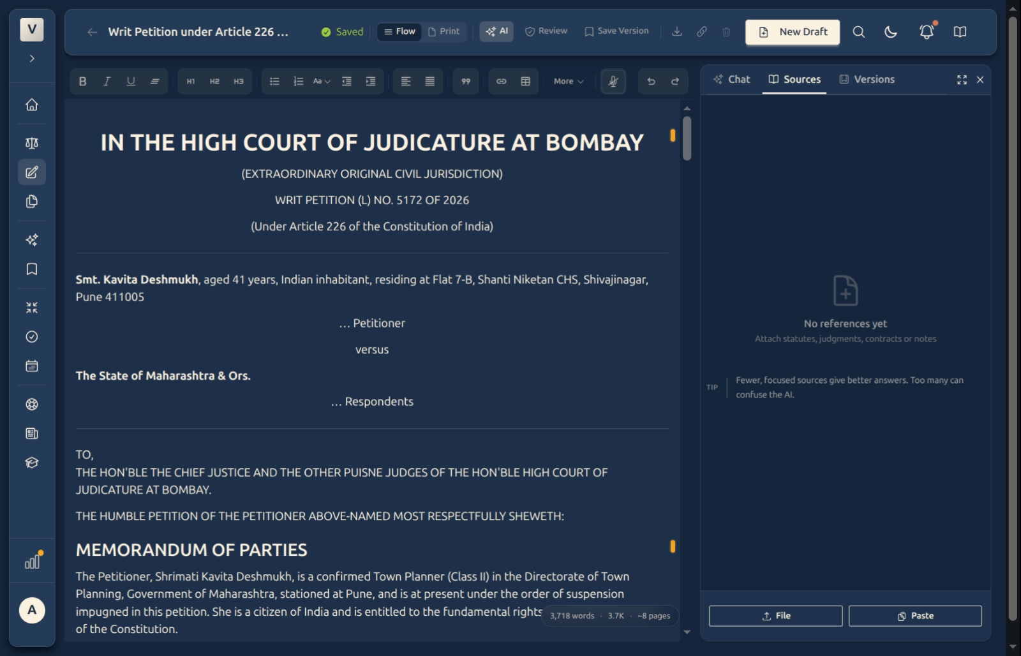Screen dimensions: 1021x656
Task: Insert a numbered list
Action: click(x=298, y=81)
